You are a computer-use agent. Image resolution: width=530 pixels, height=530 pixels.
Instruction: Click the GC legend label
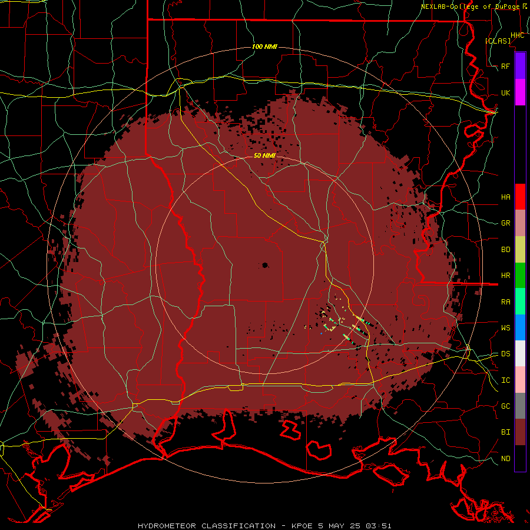[505, 406]
